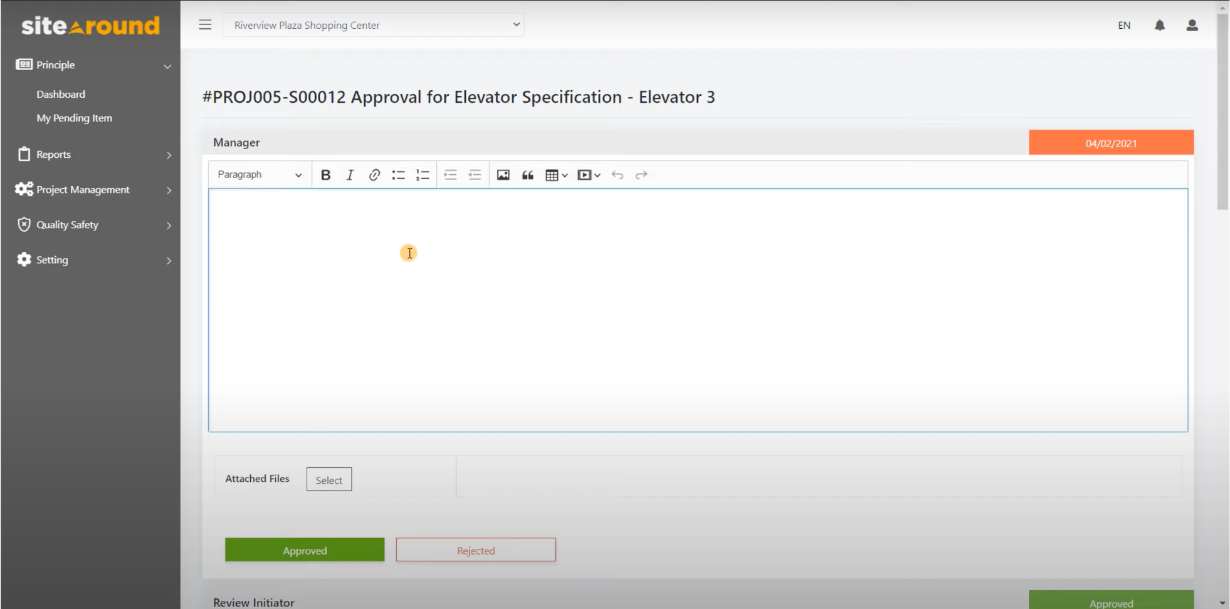Click the Rejected button
The width and height of the screenshot is (1230, 609).
(x=476, y=550)
